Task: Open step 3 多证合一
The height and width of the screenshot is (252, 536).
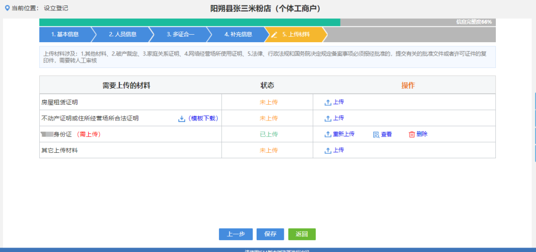Action: pos(180,35)
